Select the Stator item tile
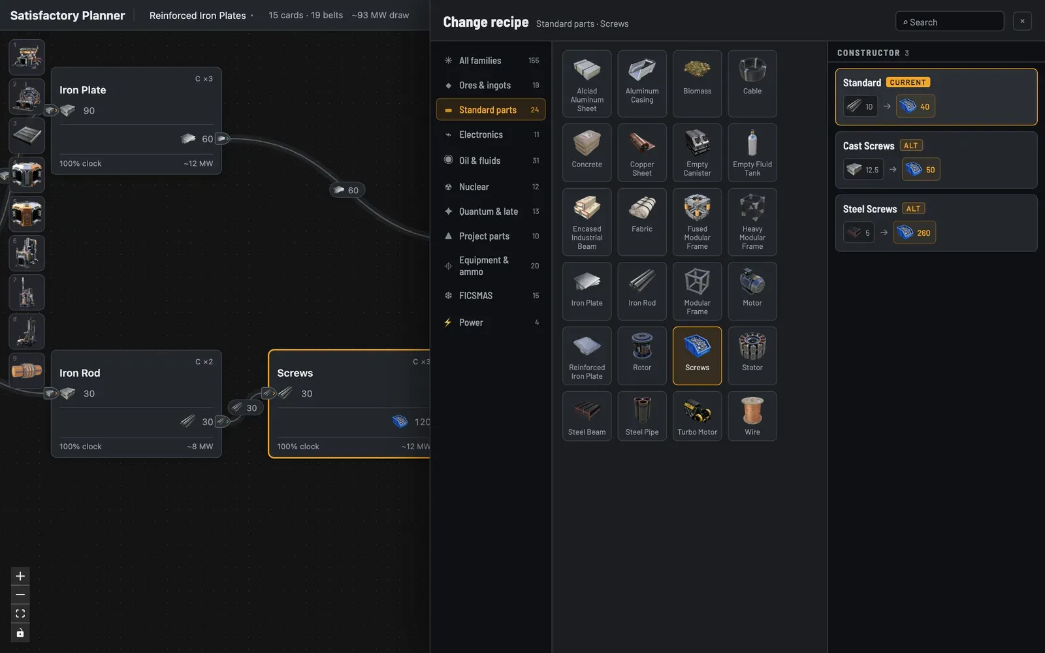 pyautogui.click(x=752, y=356)
